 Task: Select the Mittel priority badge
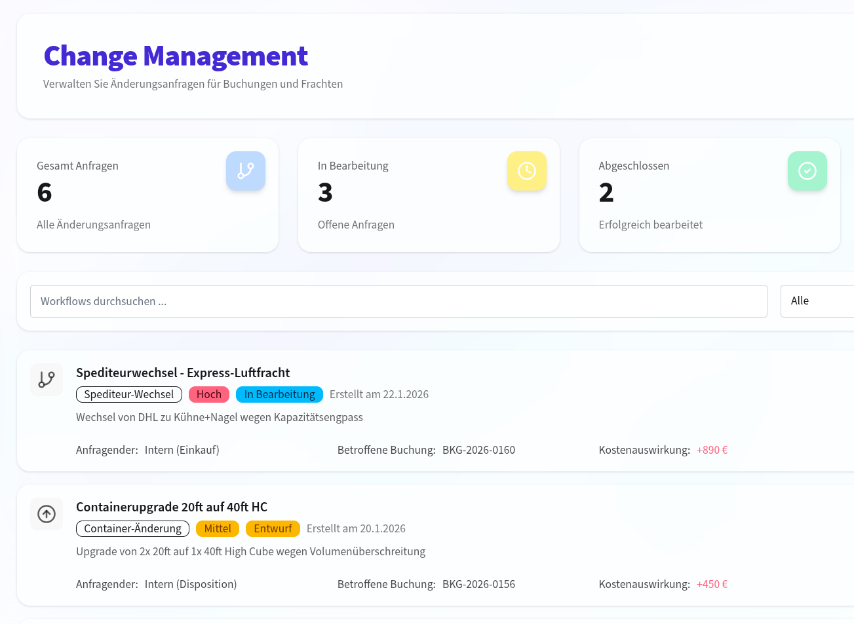pyautogui.click(x=218, y=528)
